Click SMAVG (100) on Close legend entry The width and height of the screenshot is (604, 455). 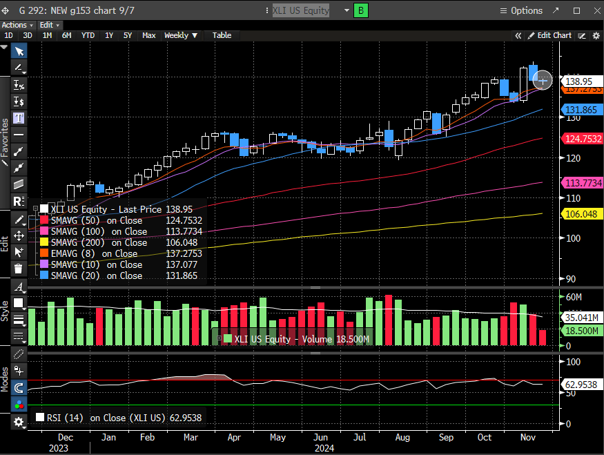coord(99,231)
